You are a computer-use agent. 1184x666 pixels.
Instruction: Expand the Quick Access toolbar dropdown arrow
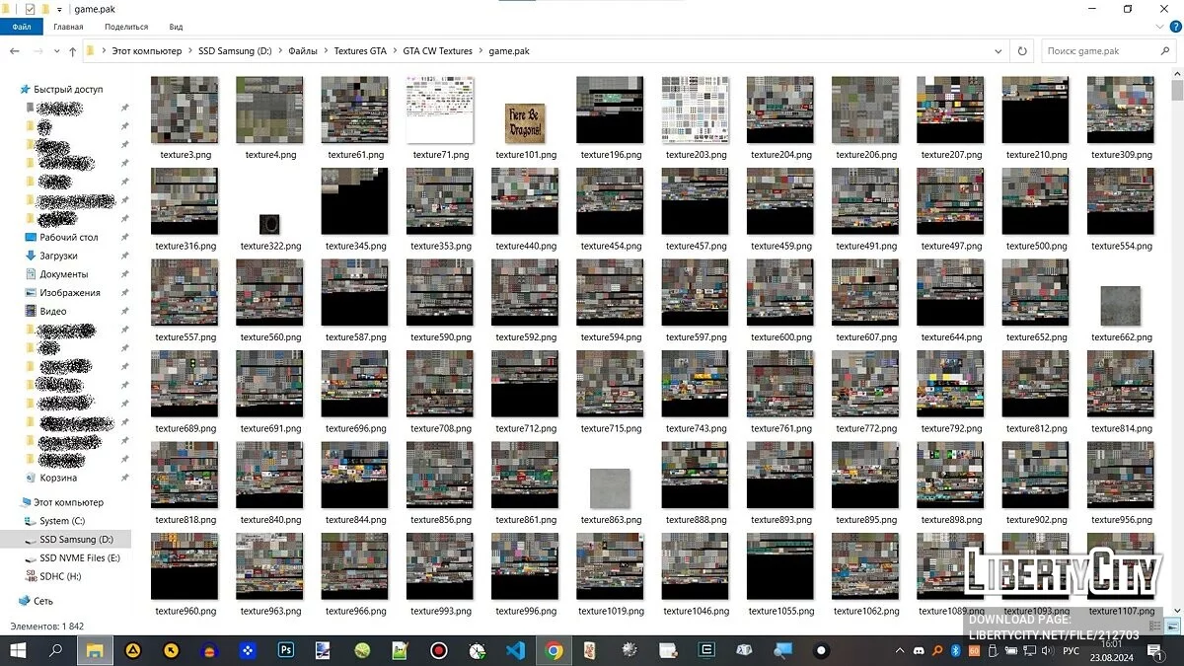tap(59, 10)
